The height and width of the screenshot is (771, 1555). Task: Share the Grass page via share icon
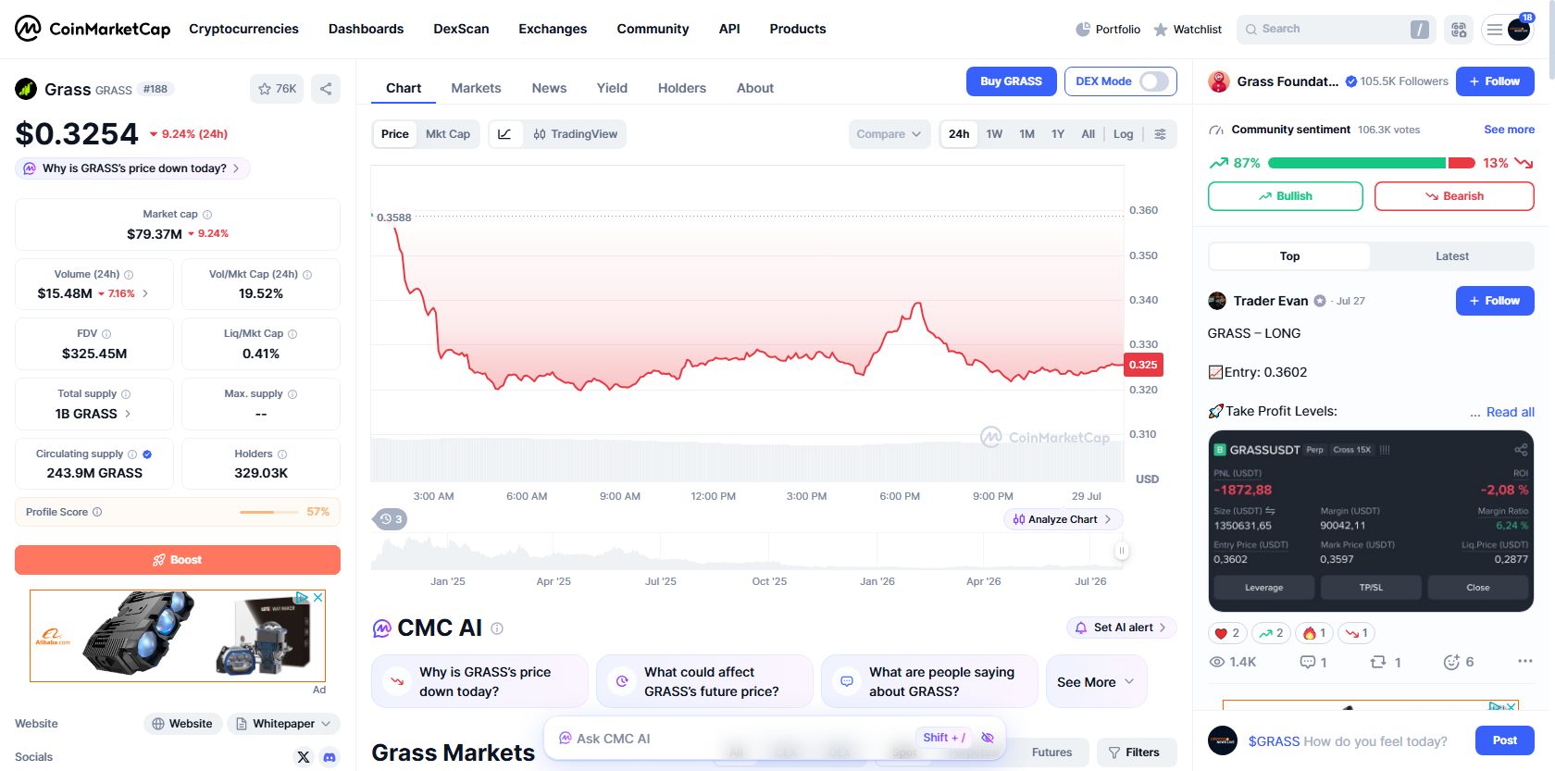click(326, 89)
